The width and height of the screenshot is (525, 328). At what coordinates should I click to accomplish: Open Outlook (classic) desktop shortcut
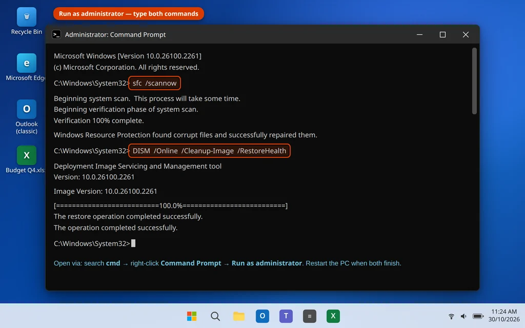pyautogui.click(x=27, y=117)
